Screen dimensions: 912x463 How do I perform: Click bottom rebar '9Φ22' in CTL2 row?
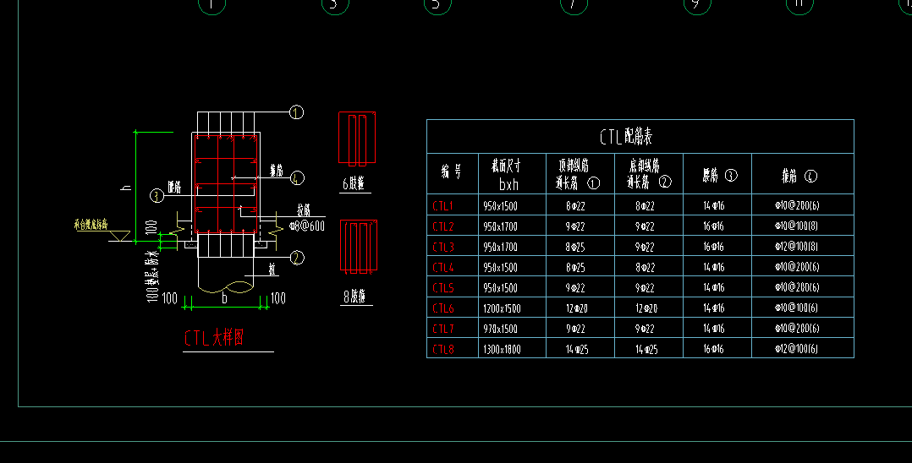tap(645, 226)
